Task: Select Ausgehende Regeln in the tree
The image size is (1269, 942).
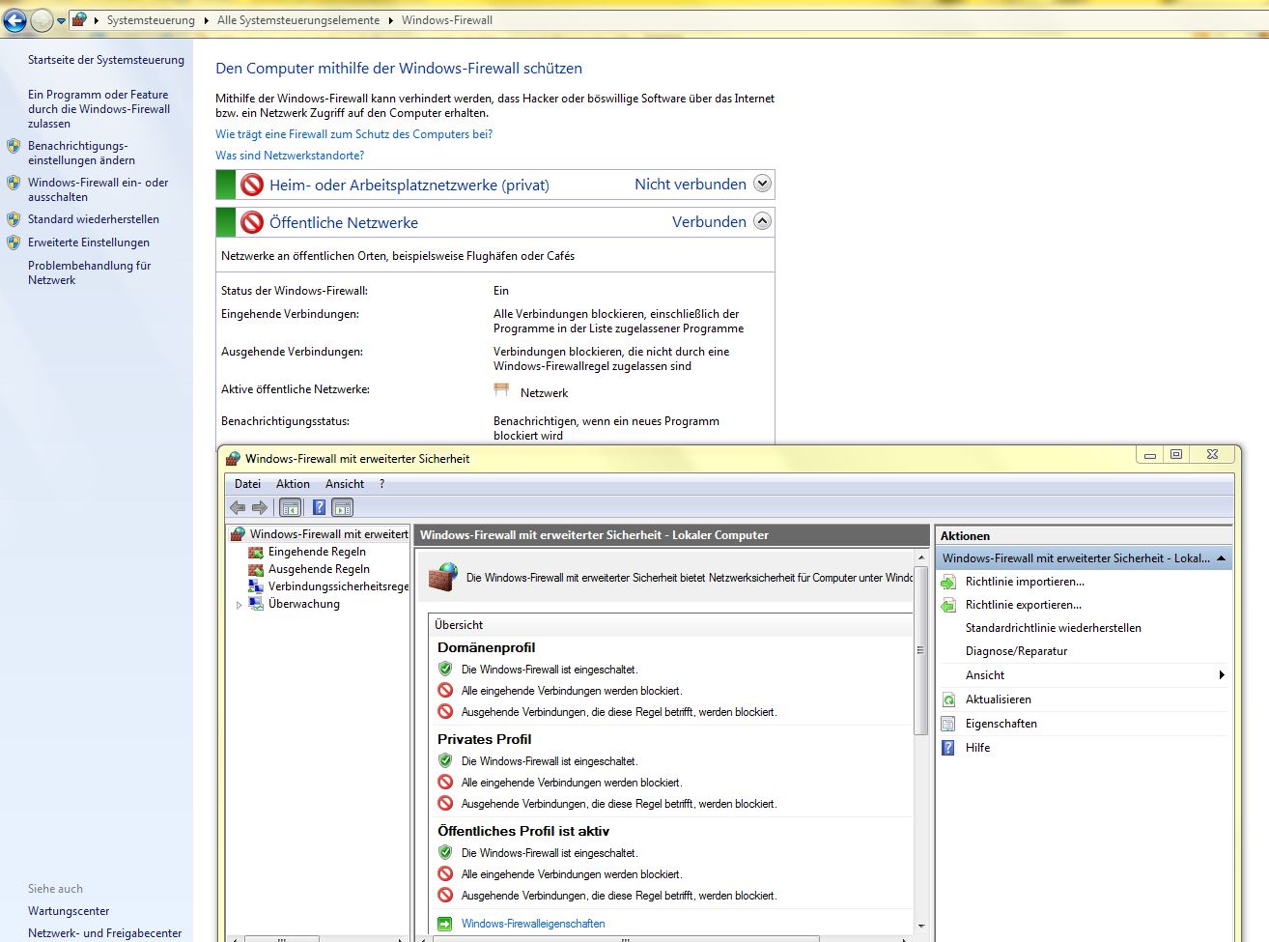Action: 319,569
